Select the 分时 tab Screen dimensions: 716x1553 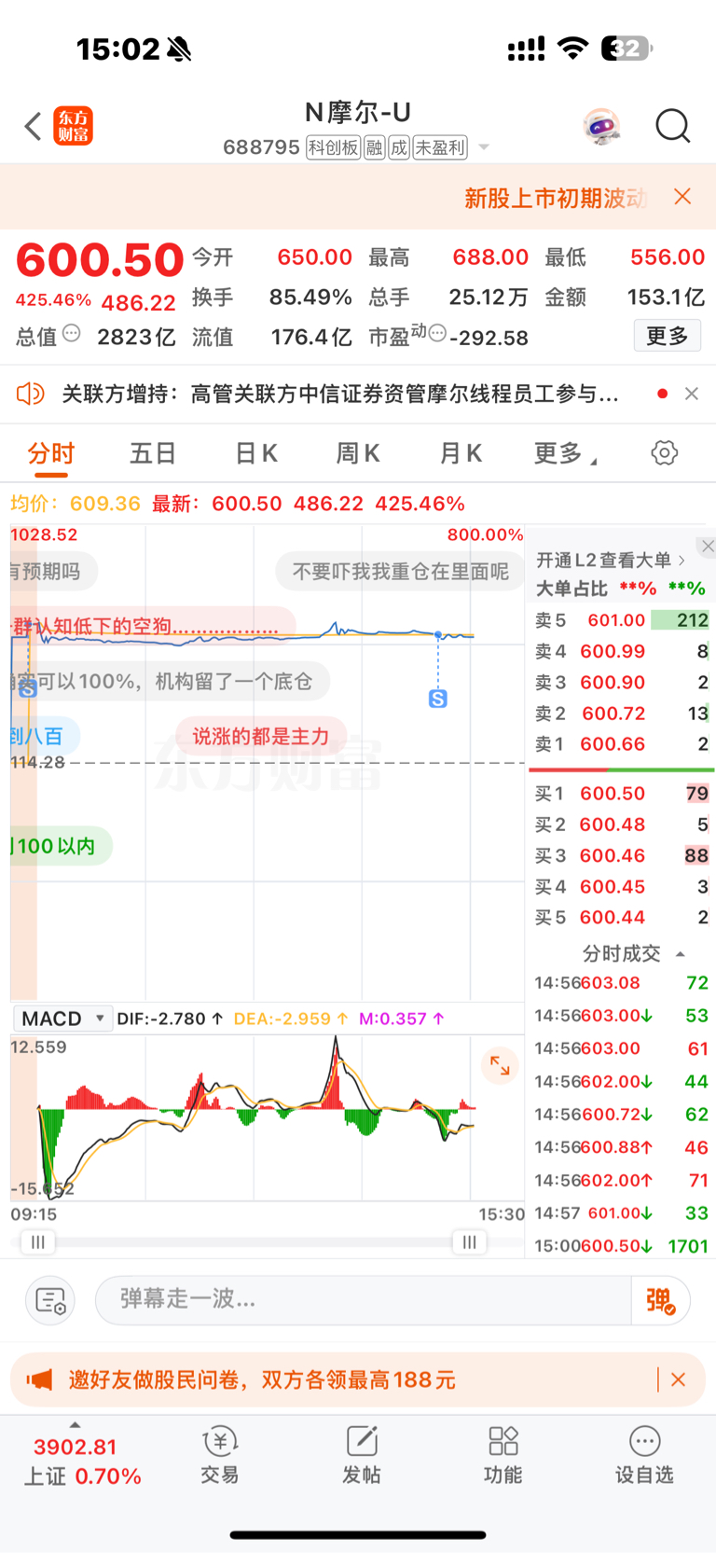(x=50, y=453)
